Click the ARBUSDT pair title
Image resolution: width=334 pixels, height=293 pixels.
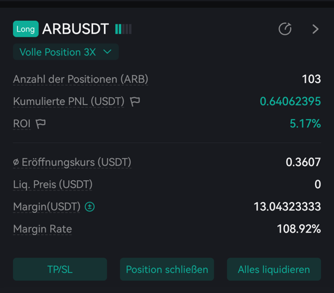(76, 29)
